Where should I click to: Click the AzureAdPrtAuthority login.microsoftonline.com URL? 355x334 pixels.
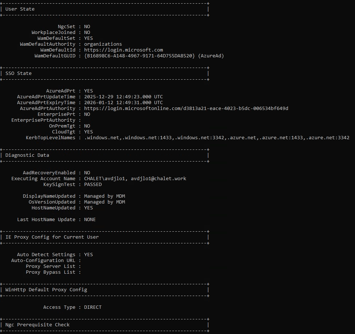(x=186, y=109)
